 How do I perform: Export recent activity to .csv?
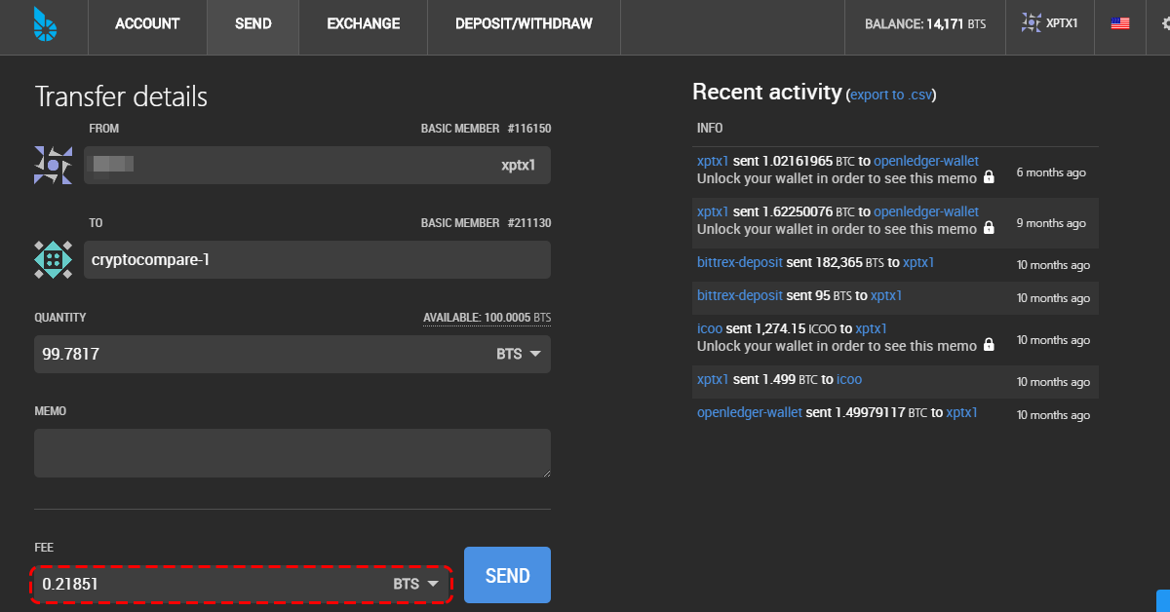pyautogui.click(x=891, y=95)
